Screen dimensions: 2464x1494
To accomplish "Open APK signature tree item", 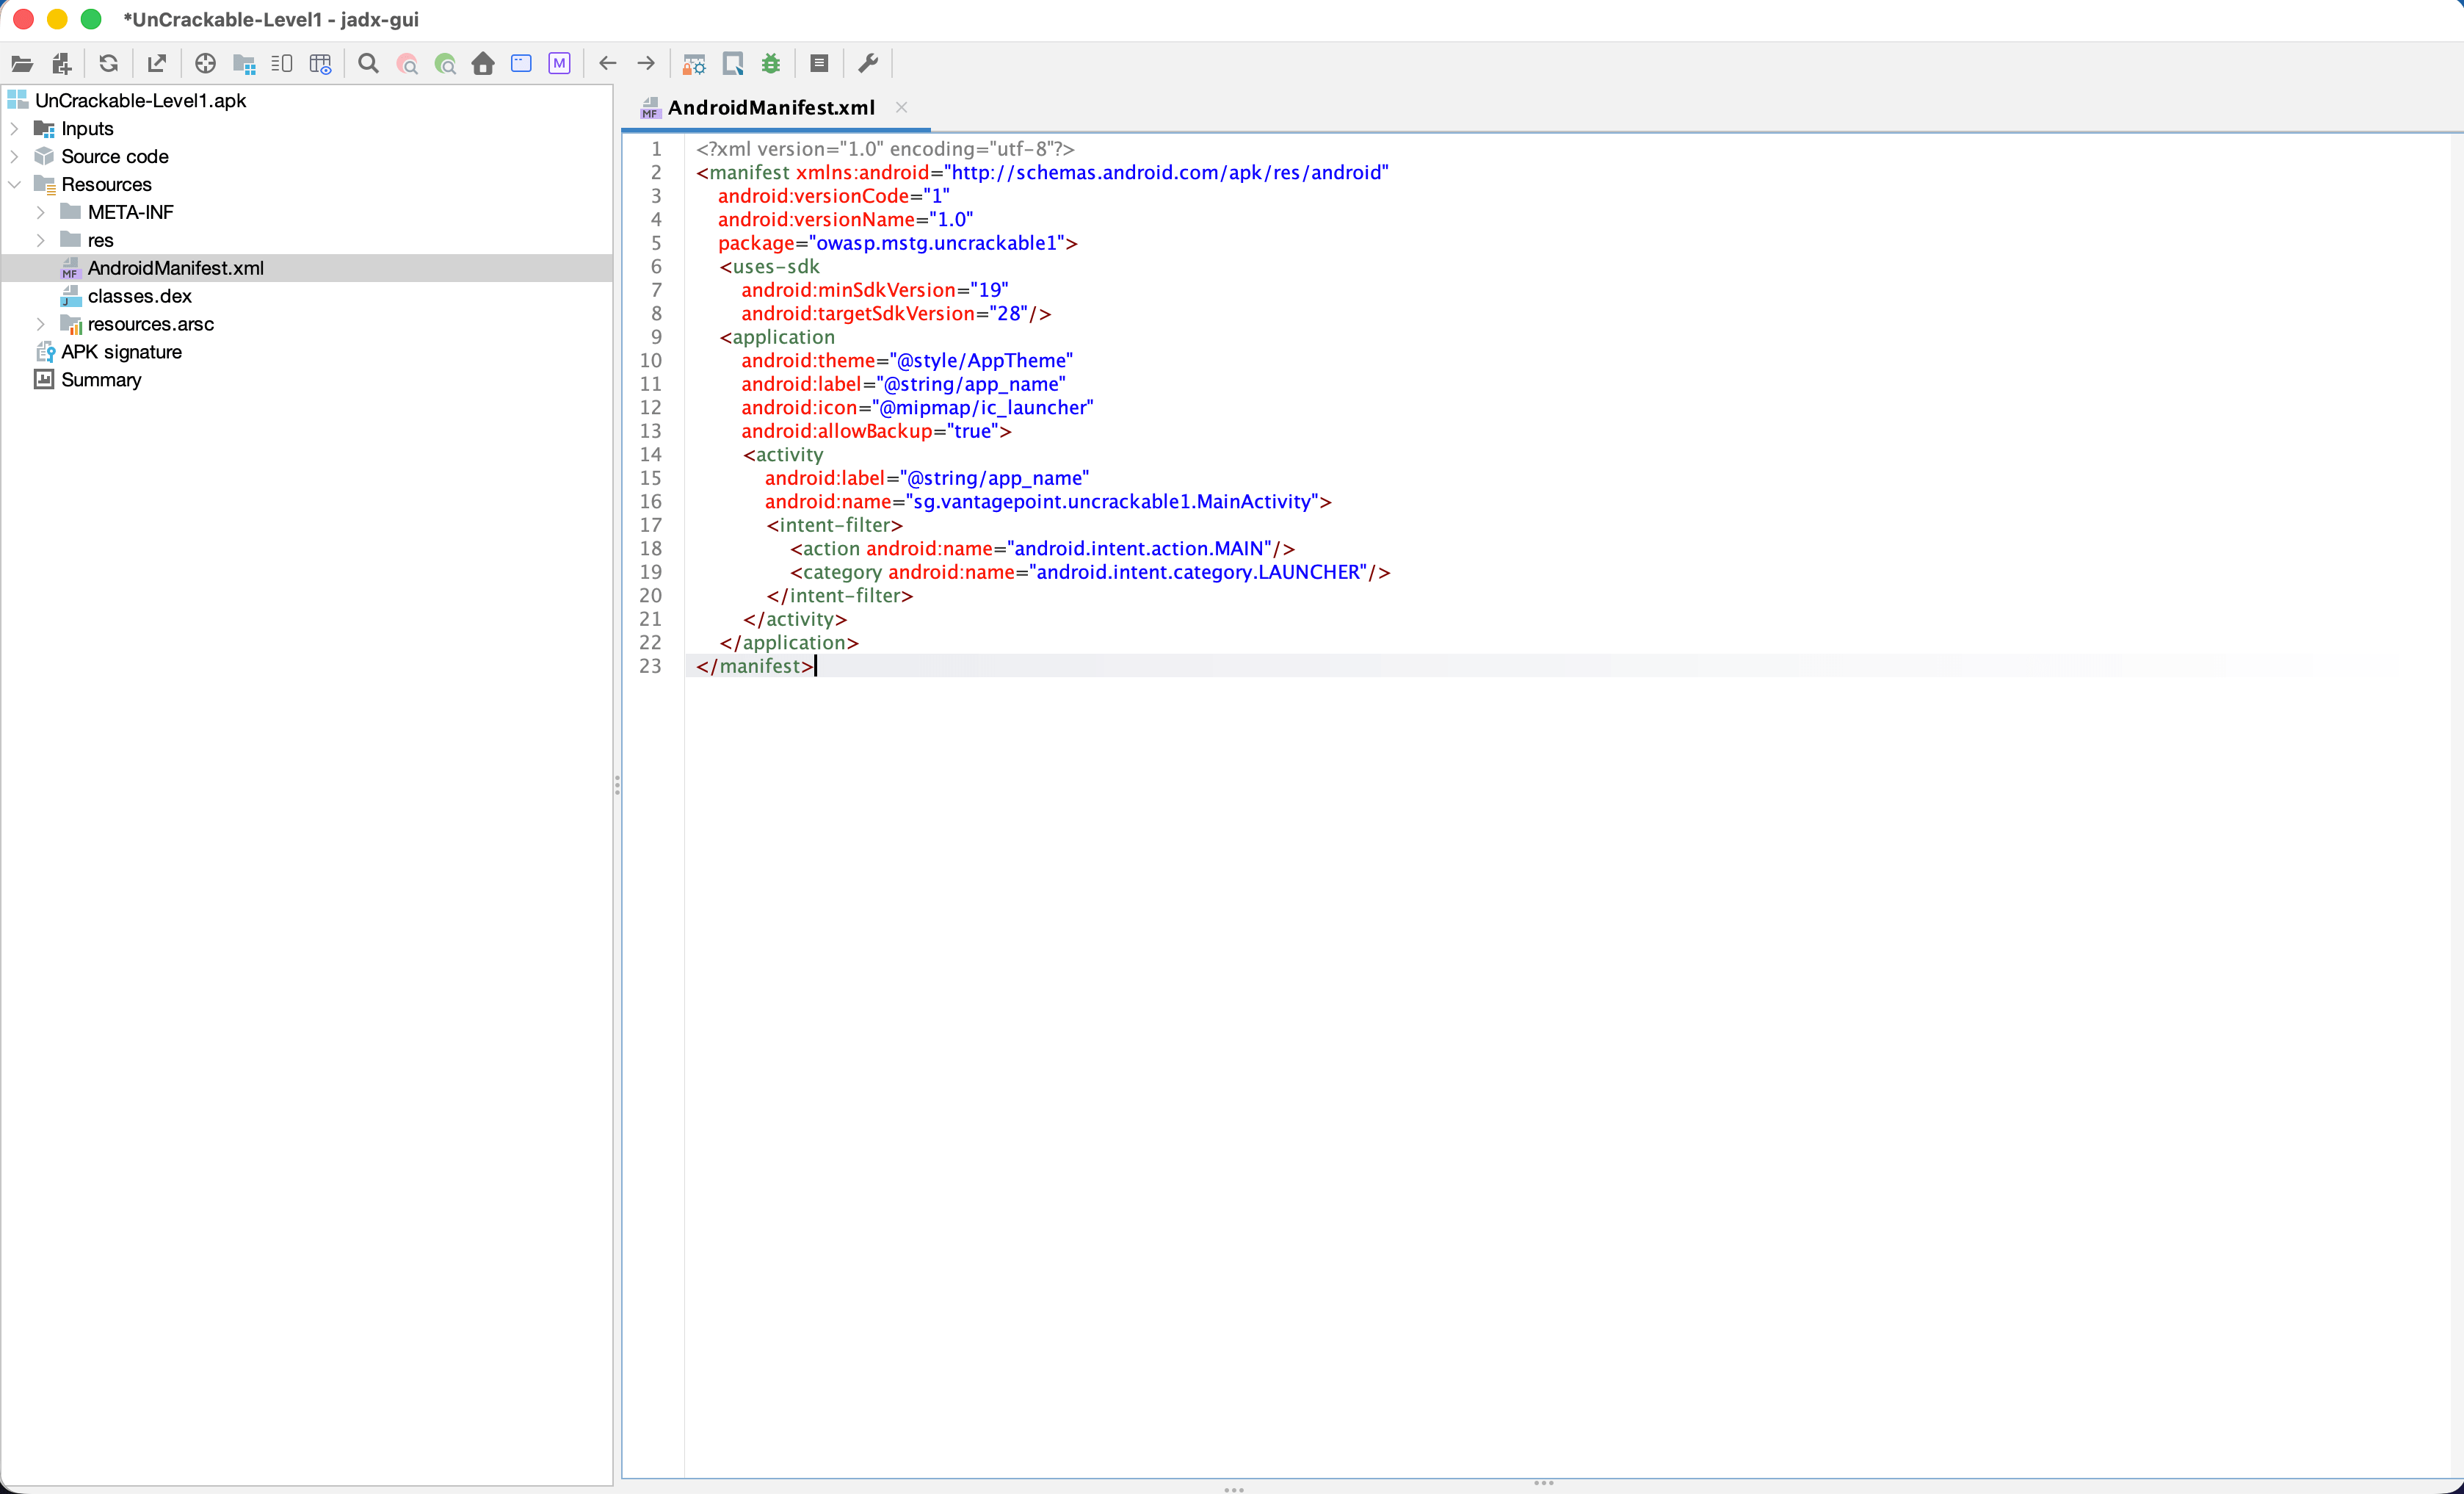I will click(121, 353).
